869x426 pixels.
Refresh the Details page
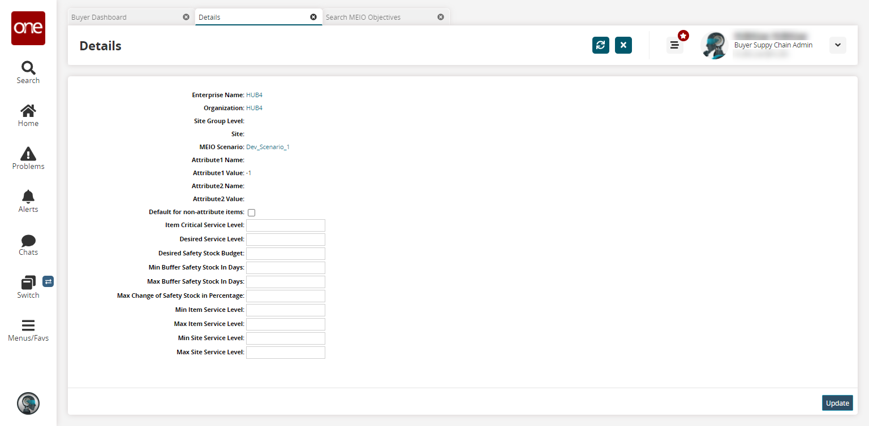[x=601, y=45]
